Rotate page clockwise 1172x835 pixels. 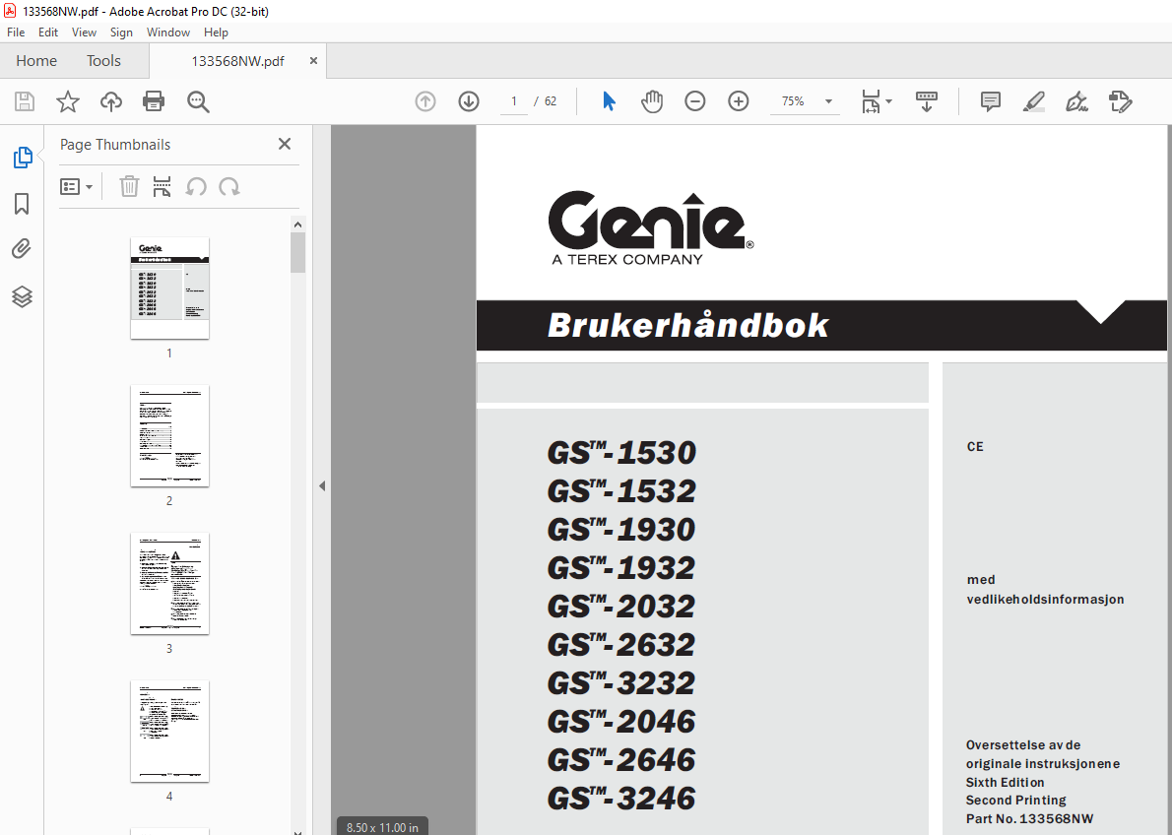(228, 186)
